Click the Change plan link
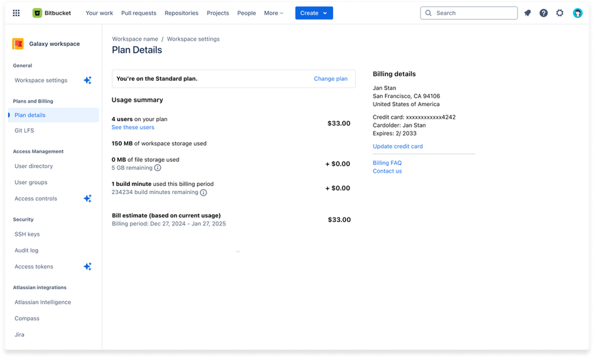The image size is (594, 358). coord(331,79)
